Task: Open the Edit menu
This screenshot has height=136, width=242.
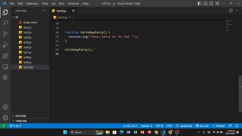Action: [20, 3]
